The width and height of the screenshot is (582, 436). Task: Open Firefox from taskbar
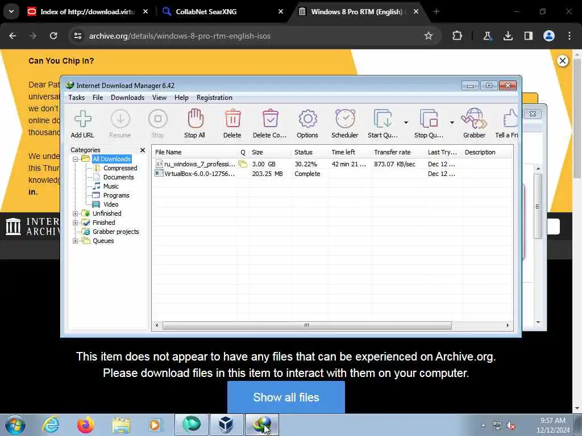pos(85,425)
